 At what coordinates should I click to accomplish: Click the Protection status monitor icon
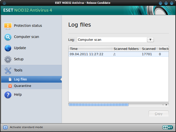click(x=8, y=26)
